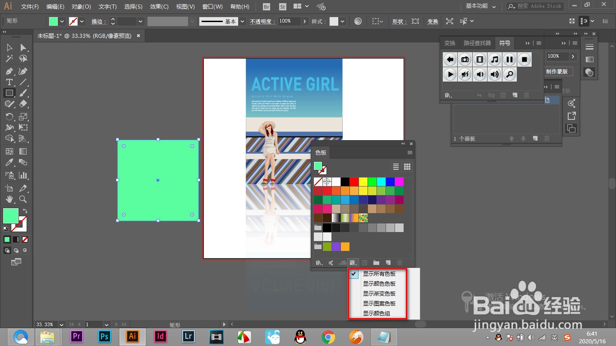This screenshot has height=346, width=616.
Task: Pick the cyan swatch in Swatches panel
Action: [x=382, y=182]
